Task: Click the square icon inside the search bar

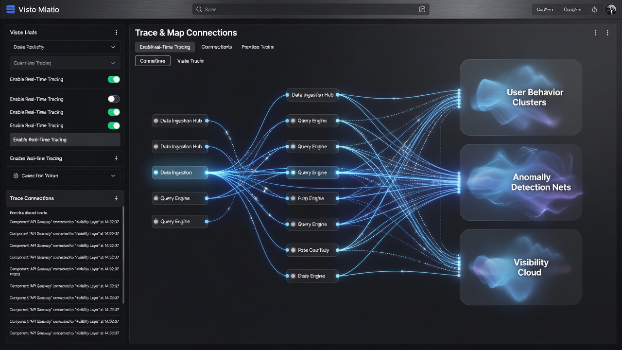Action: pos(422,9)
